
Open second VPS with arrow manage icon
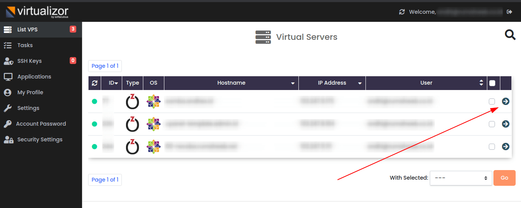tap(506, 124)
